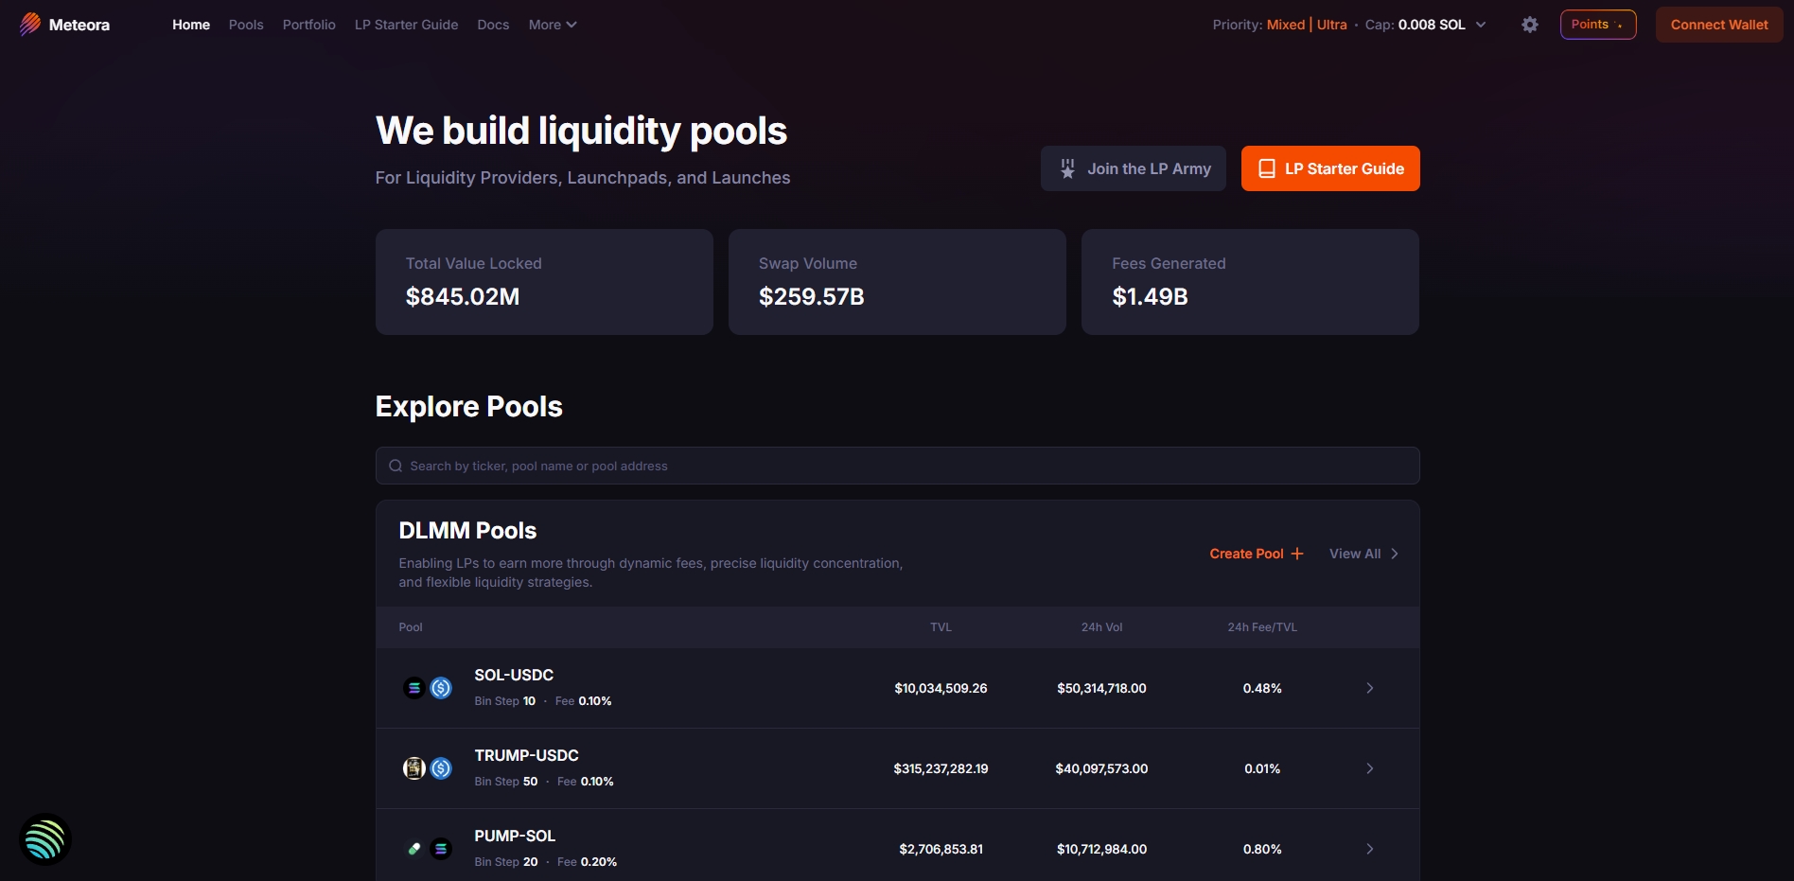Screen dimensions: 1794x881
Task: Click the medal icon on Join the LP Army
Action: click(1067, 168)
